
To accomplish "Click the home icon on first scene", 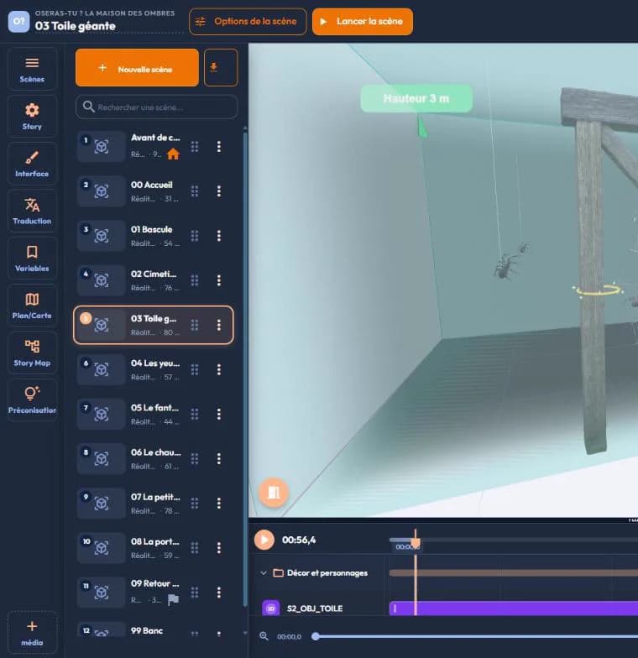I will [x=173, y=154].
